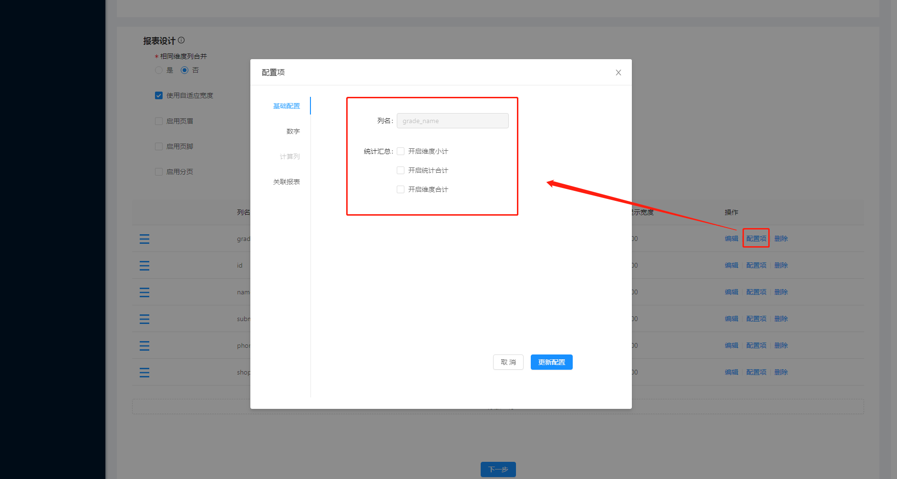The width and height of the screenshot is (897, 479).
Task: Click 删除 link in subm row
Action: tap(781, 319)
